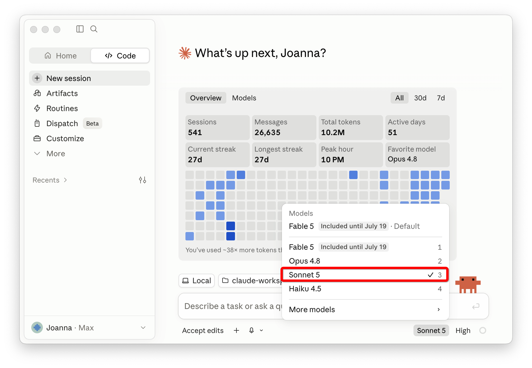Click the Artifacts shapes icon
This screenshot has height=368, width=532.
pos(37,93)
